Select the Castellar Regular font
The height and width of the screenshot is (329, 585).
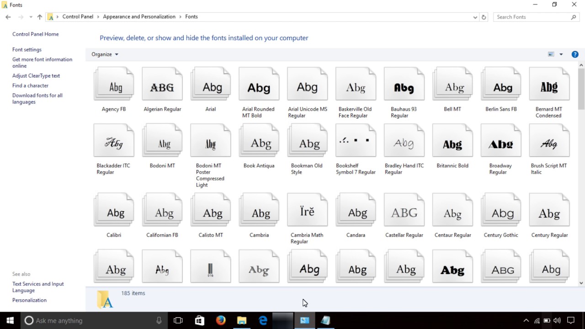pos(404,210)
